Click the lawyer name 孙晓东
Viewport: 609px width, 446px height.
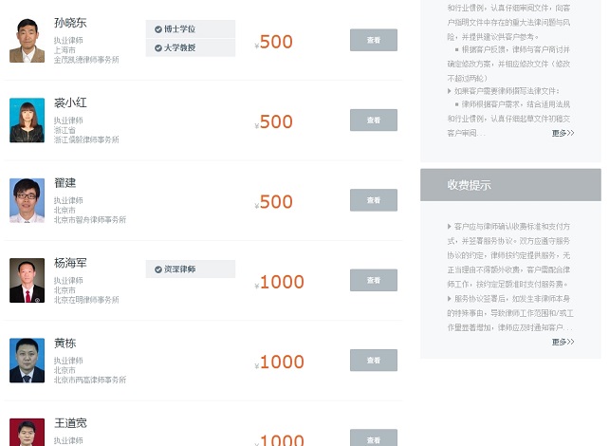coord(70,23)
